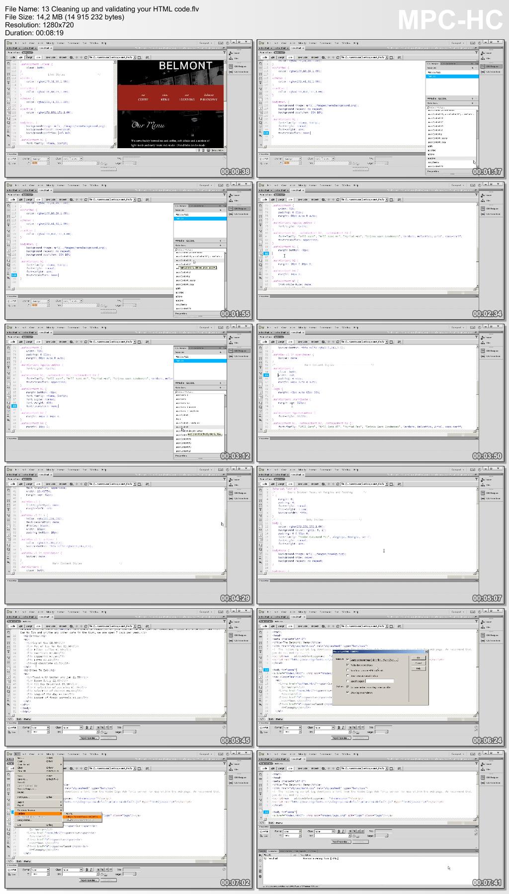The image size is (509, 894).
Task: Click Inspect magnifier icon in 00:00:38 toolbar
Action: point(71,57)
